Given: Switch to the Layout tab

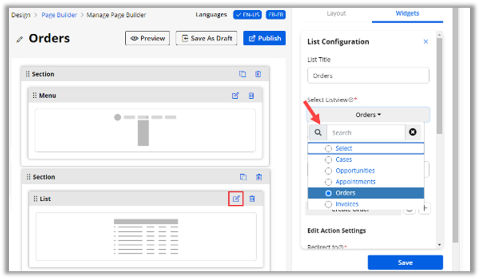Looking at the screenshot, I should [x=336, y=13].
